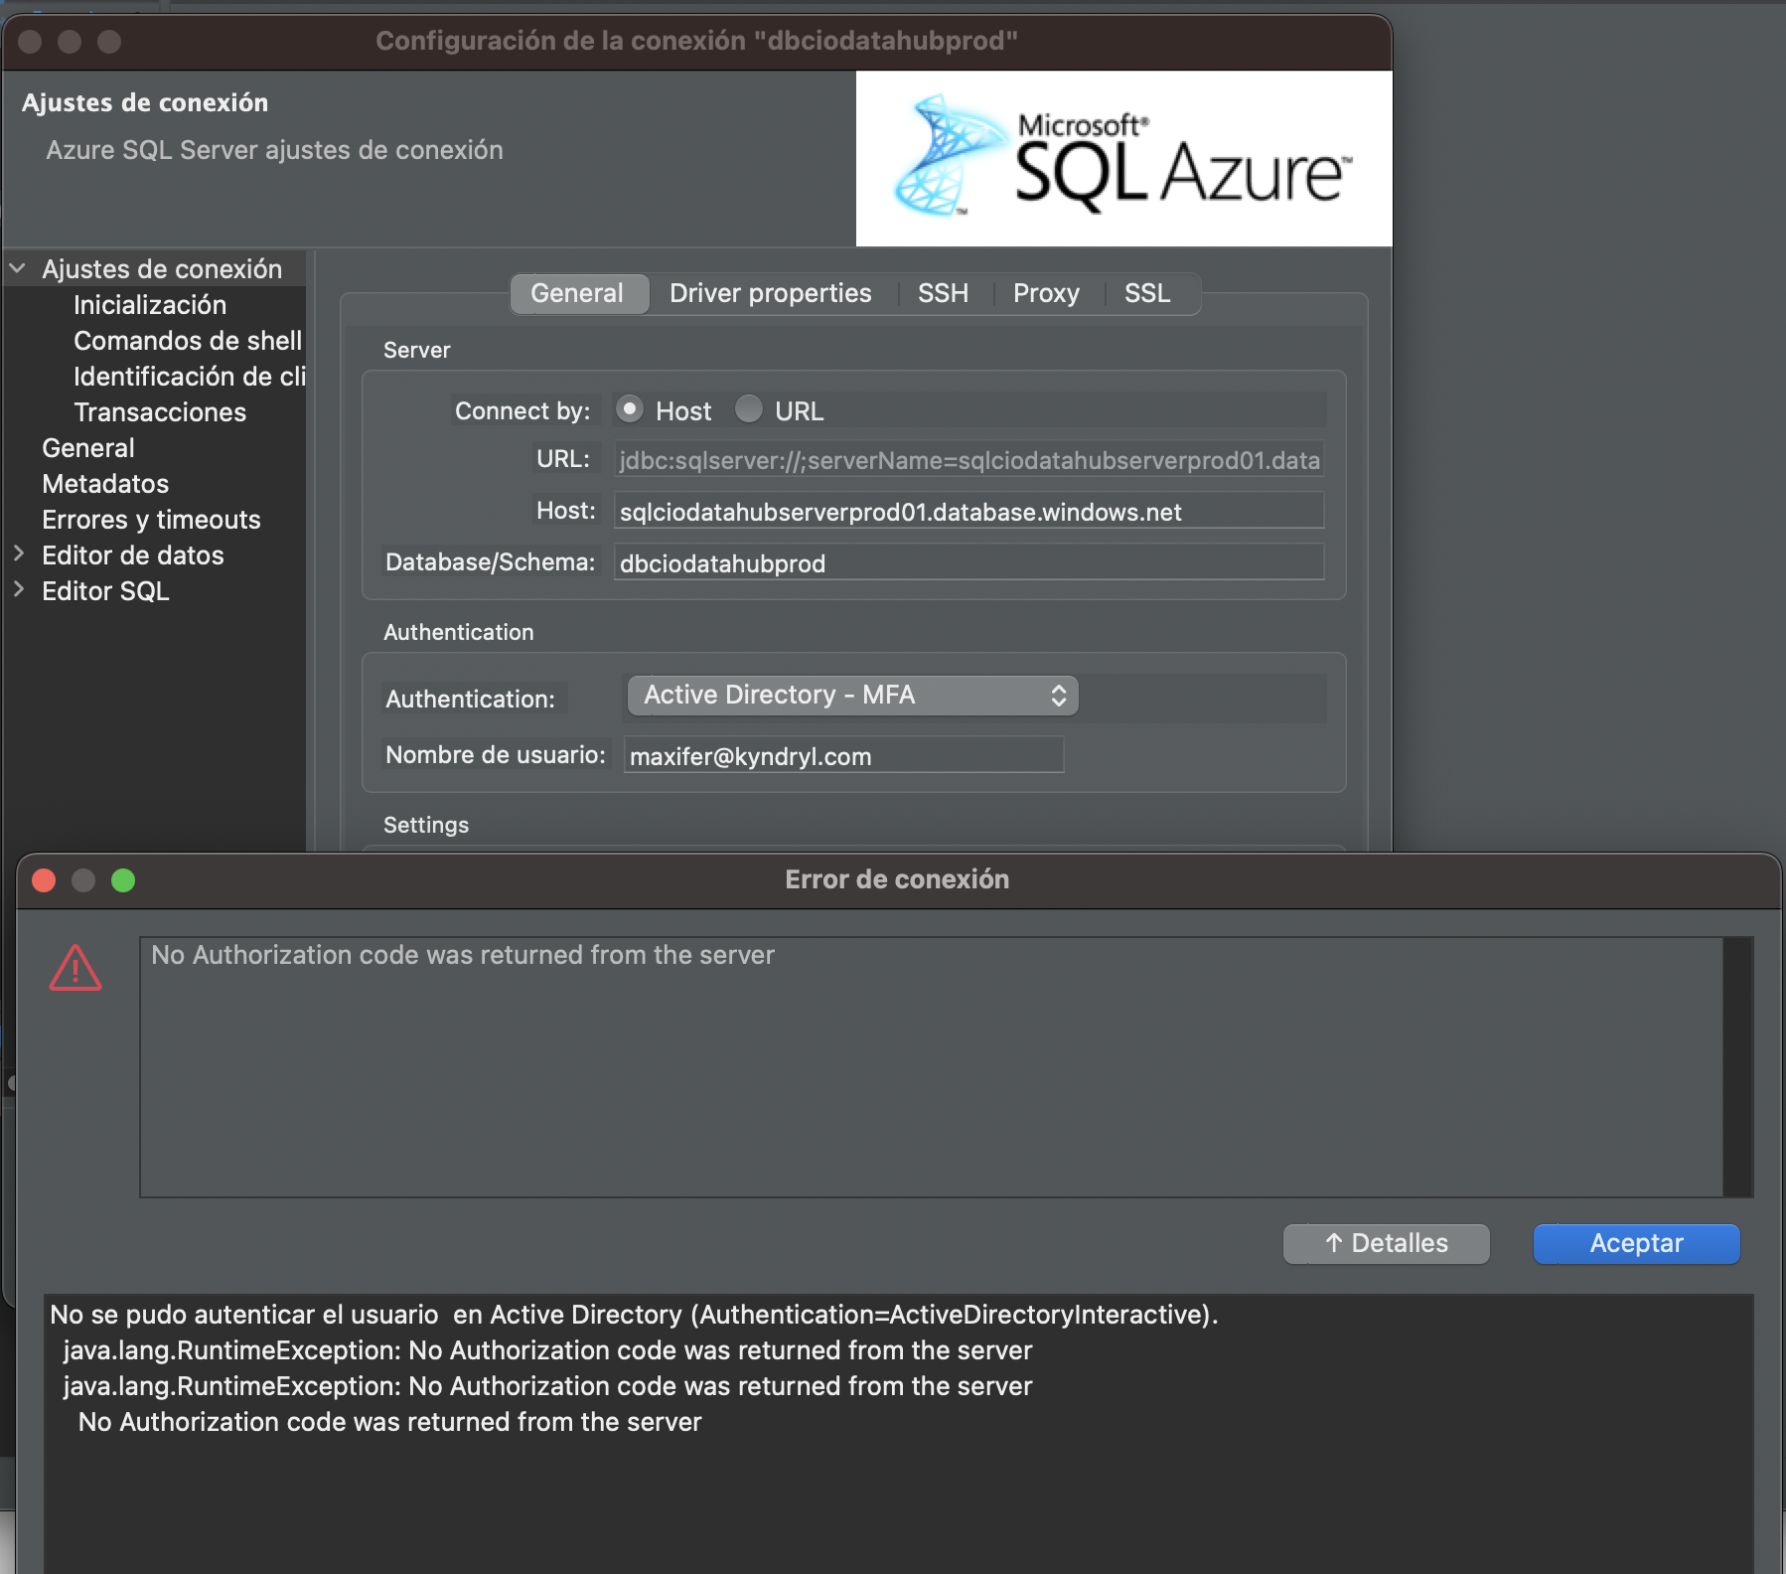The image size is (1786, 1574).
Task: Select the URL connect option
Action: (x=750, y=409)
